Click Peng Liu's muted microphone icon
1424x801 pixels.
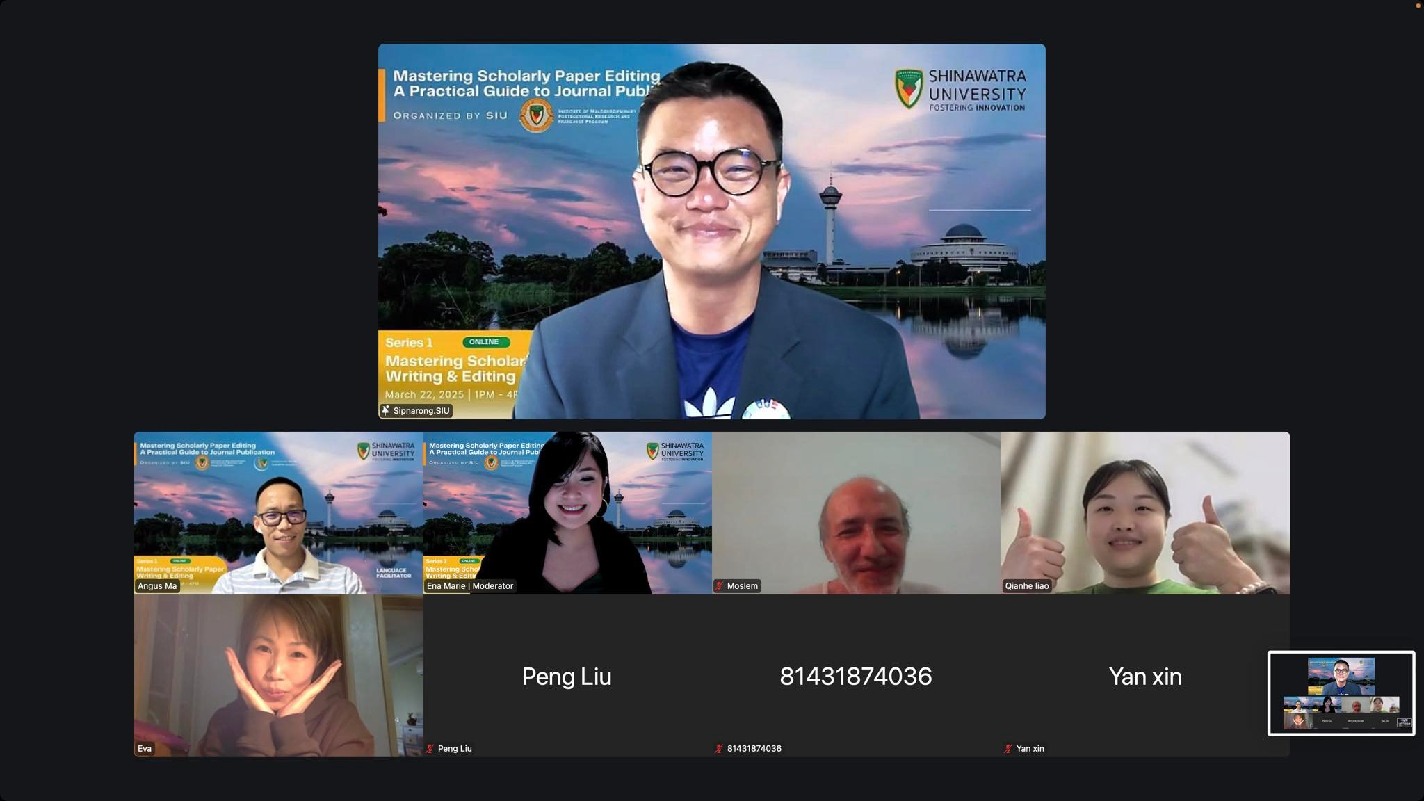pos(430,749)
